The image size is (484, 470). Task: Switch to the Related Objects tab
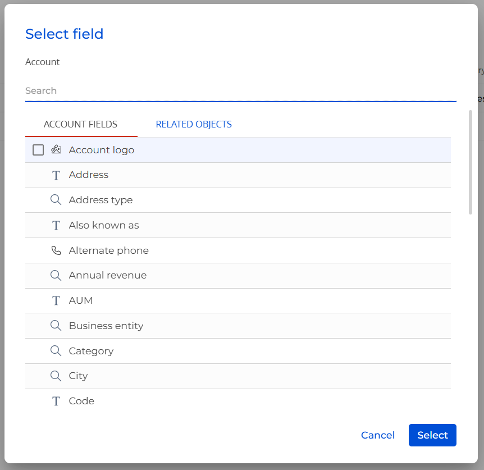coord(194,124)
